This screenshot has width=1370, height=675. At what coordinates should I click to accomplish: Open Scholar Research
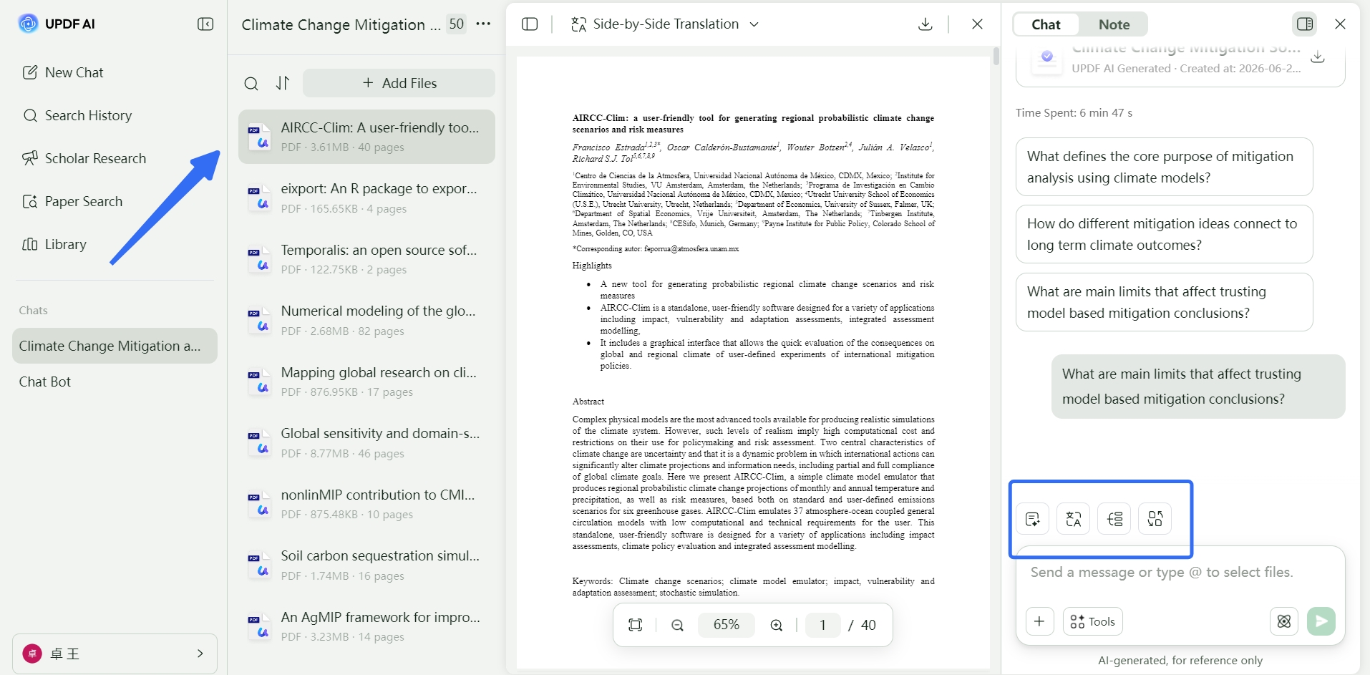coord(84,158)
